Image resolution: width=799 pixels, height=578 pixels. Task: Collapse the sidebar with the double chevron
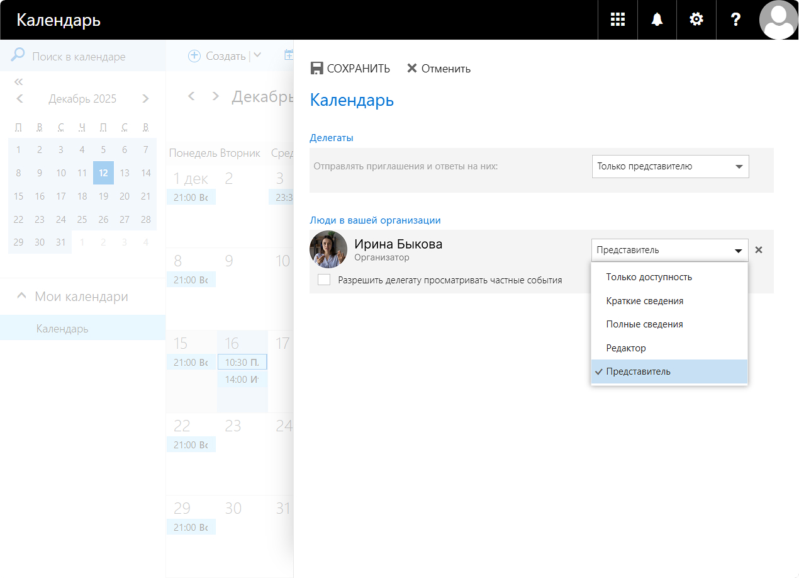click(18, 82)
